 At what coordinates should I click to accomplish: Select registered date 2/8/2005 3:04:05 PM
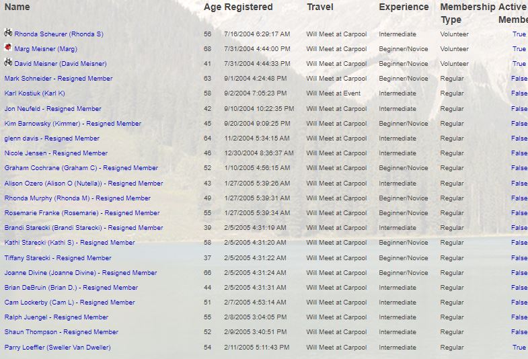coord(255,317)
